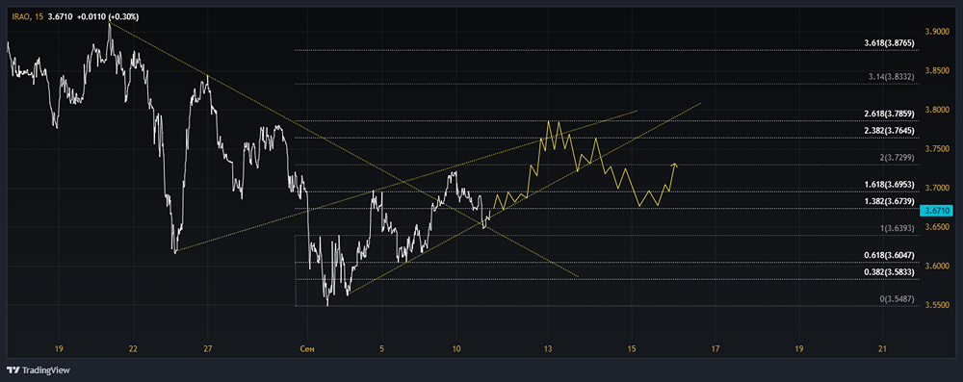This screenshot has width=963, height=382.
Task: Click the 3.14(3.8332) Fibonacci label
Action: pos(892,77)
